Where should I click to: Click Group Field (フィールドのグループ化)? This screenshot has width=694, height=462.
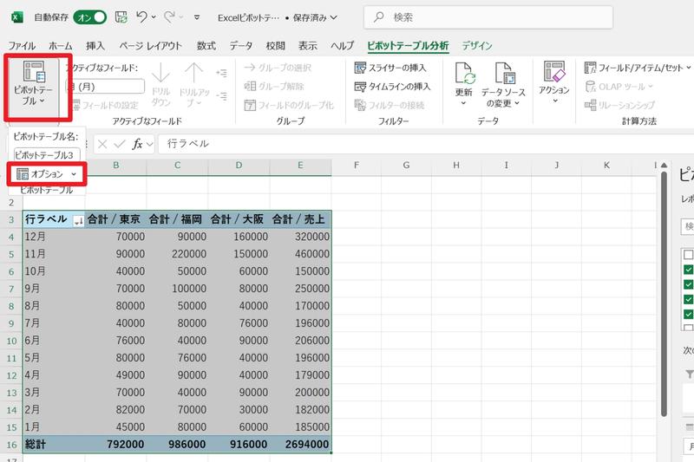[x=289, y=105]
